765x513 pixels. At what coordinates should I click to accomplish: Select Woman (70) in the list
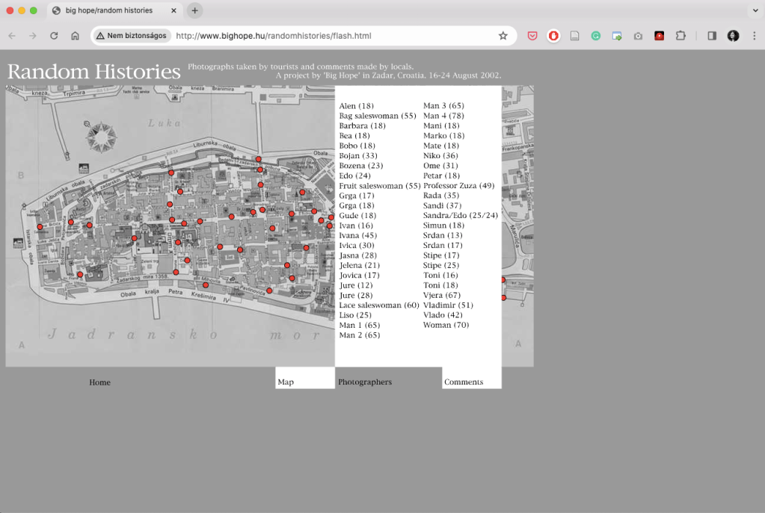point(446,325)
